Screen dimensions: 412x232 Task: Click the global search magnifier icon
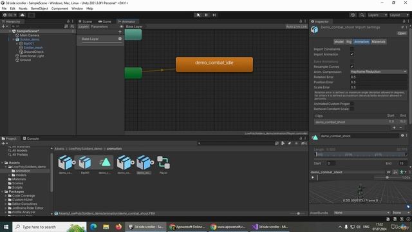pyautogui.click(x=362, y=15)
